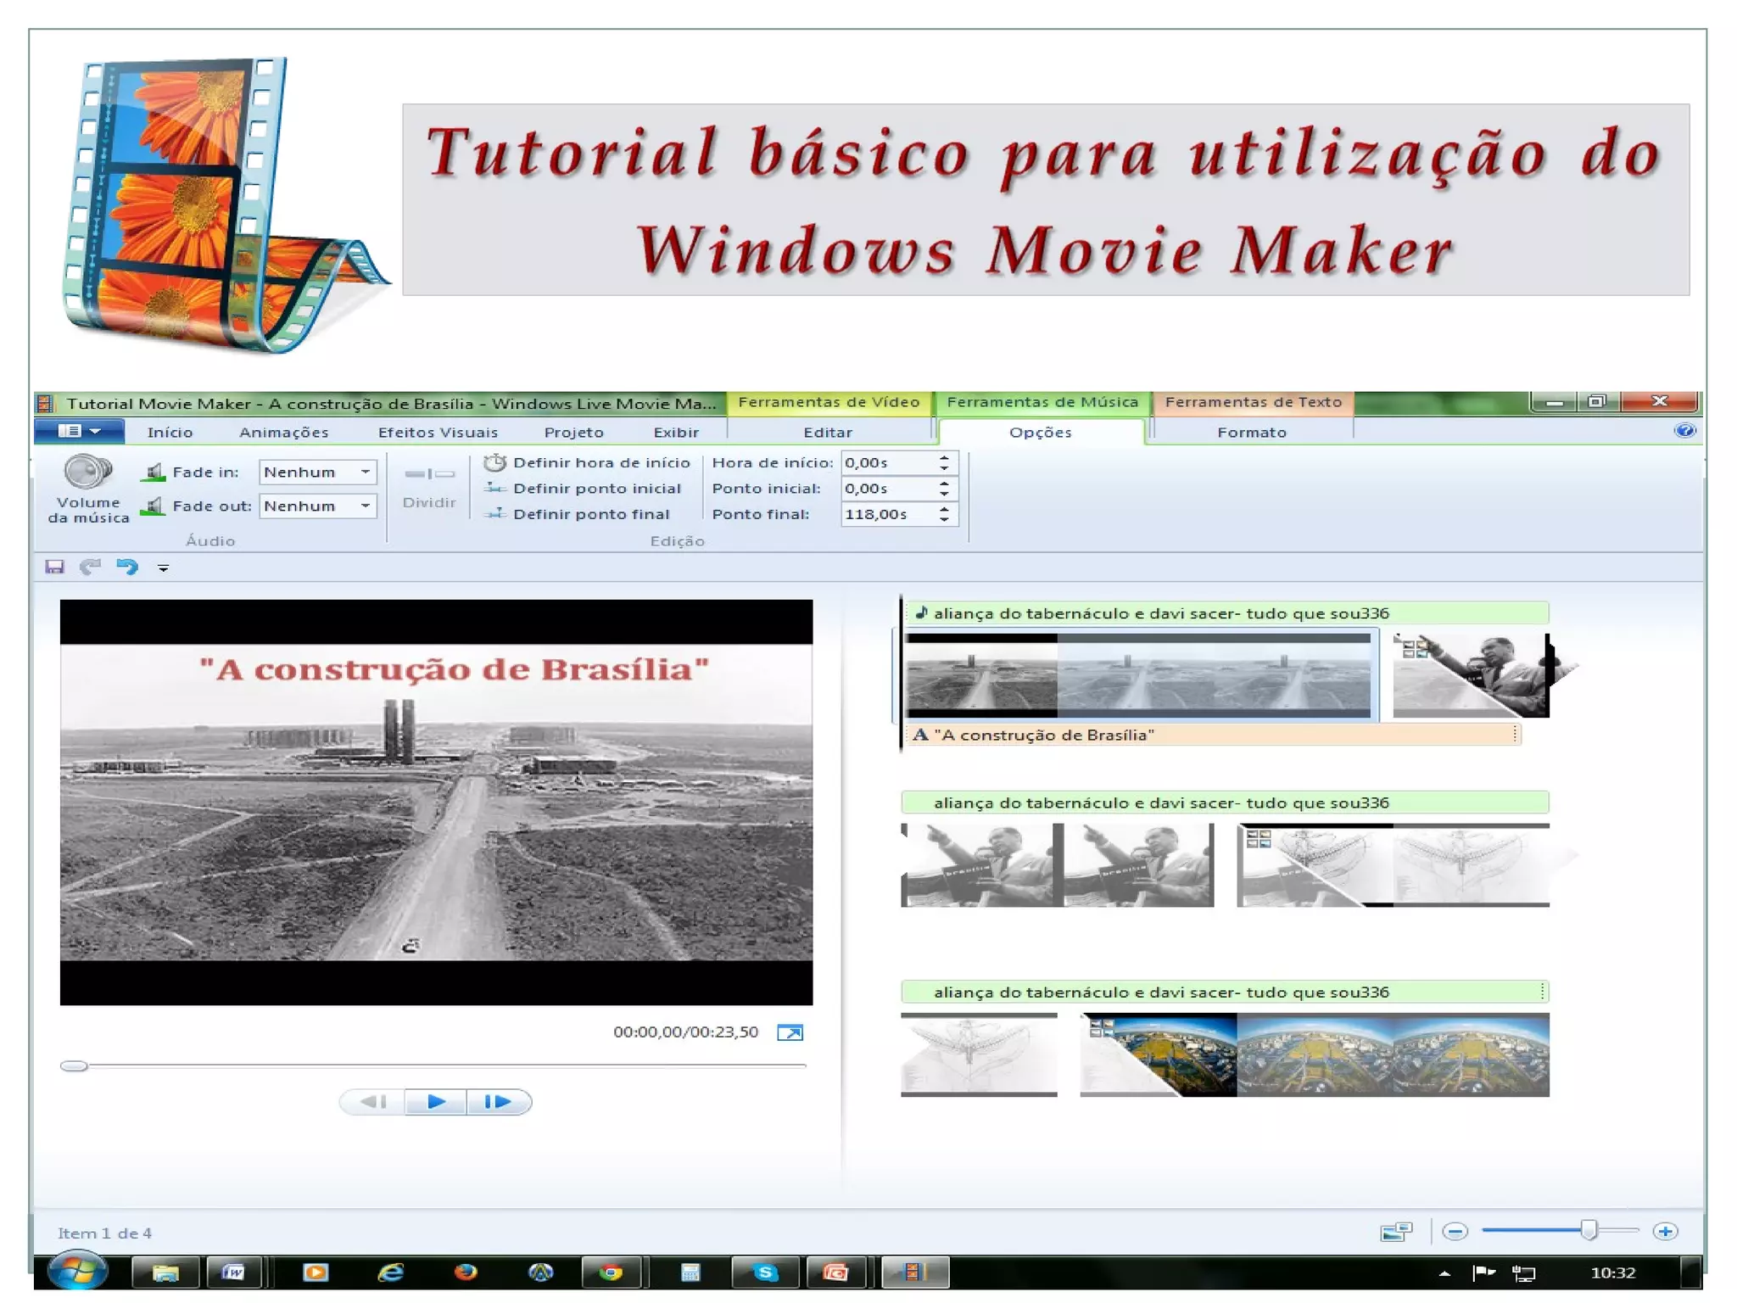This screenshot has height=1303, width=1737.
Task: Open Google Chrome from the taskbar
Action: (x=611, y=1272)
